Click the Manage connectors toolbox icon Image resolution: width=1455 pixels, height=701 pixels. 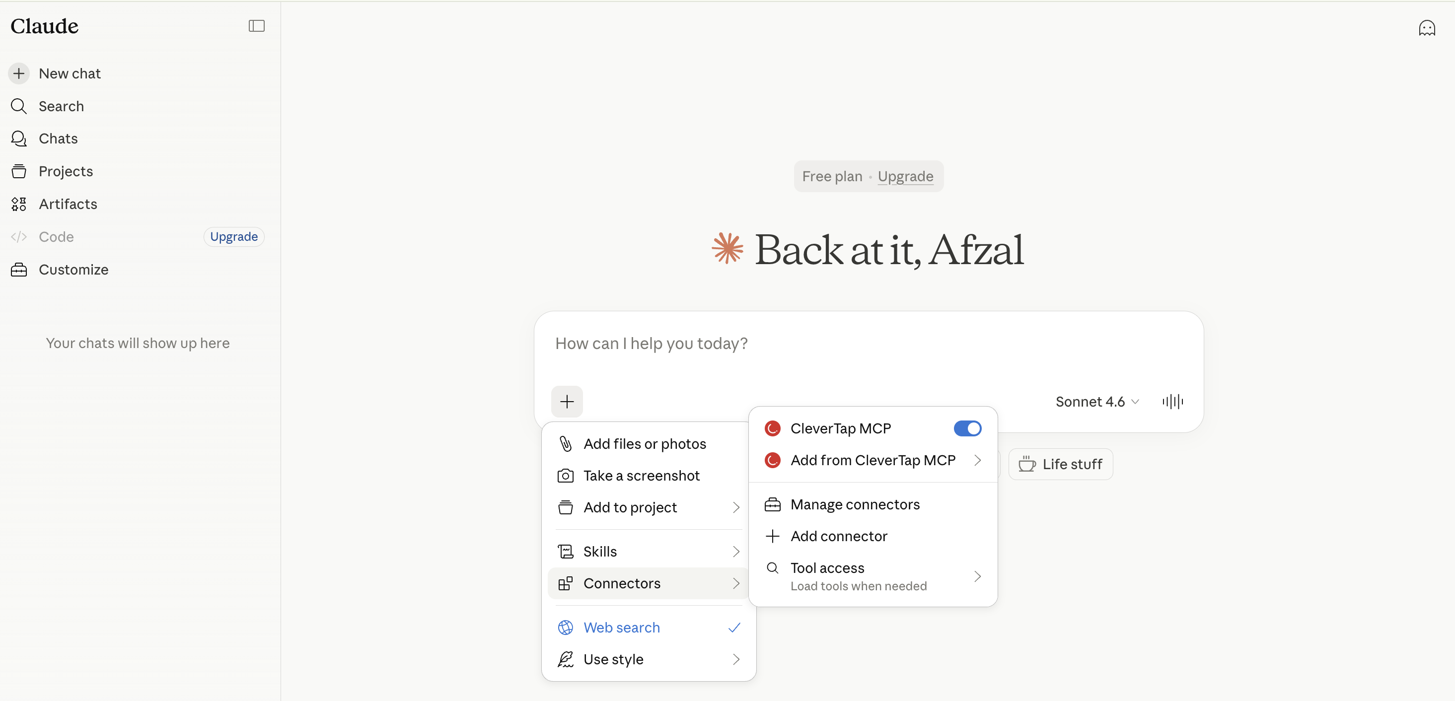[x=772, y=504]
